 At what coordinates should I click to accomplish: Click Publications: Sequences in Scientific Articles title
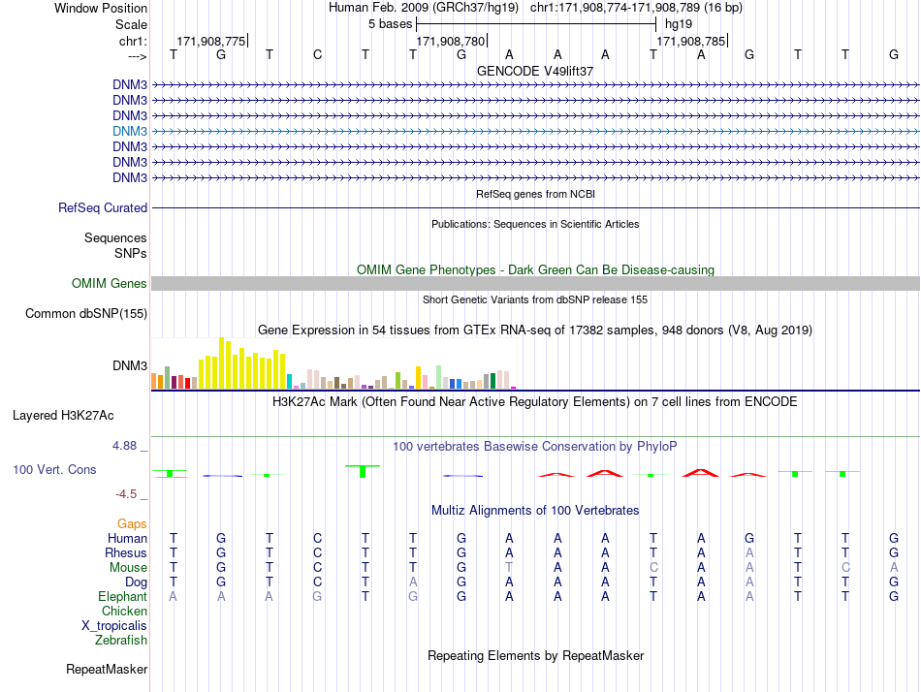tap(535, 224)
